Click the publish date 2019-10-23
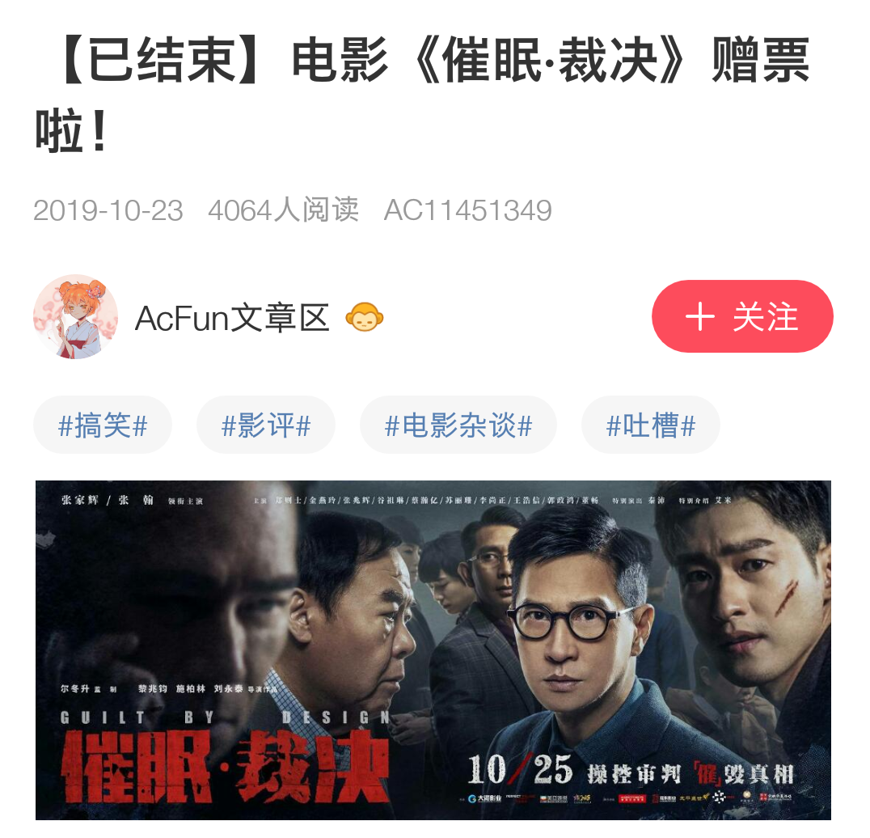870x838 pixels. click(108, 211)
